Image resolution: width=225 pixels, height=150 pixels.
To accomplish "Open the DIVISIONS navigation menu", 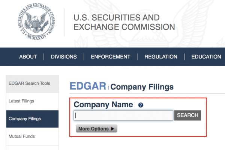I will point(64,57).
